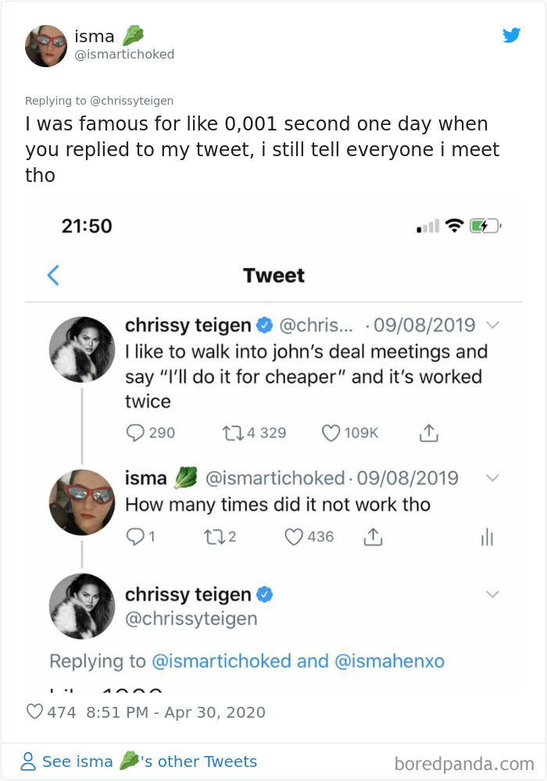Screen dimensions: 547x781
Task: Open the share icon under isma's reply
Action: 374,537
